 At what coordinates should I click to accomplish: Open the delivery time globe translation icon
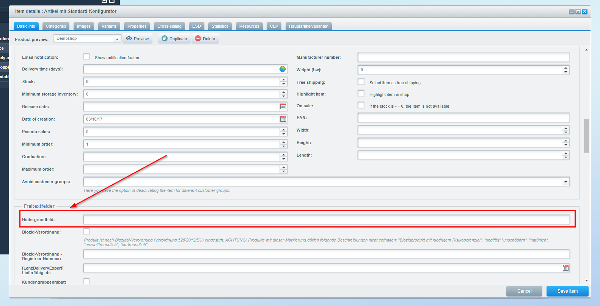tap(283, 69)
